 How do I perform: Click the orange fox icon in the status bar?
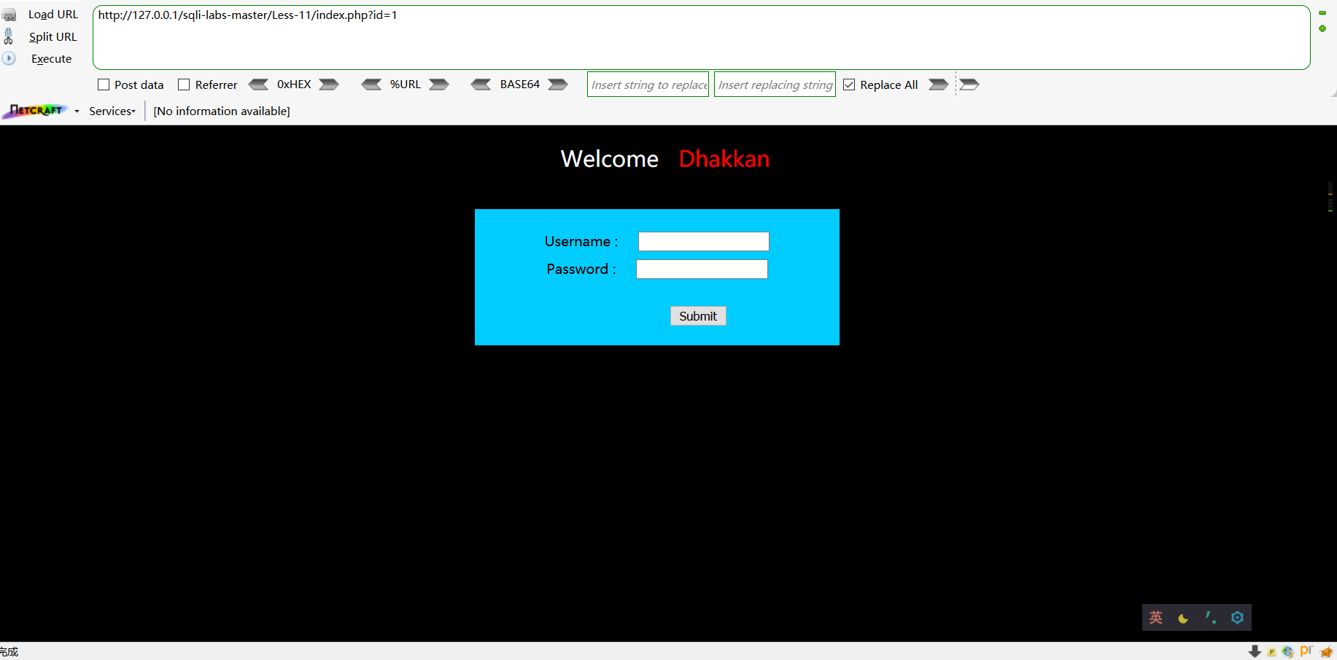click(x=1327, y=651)
